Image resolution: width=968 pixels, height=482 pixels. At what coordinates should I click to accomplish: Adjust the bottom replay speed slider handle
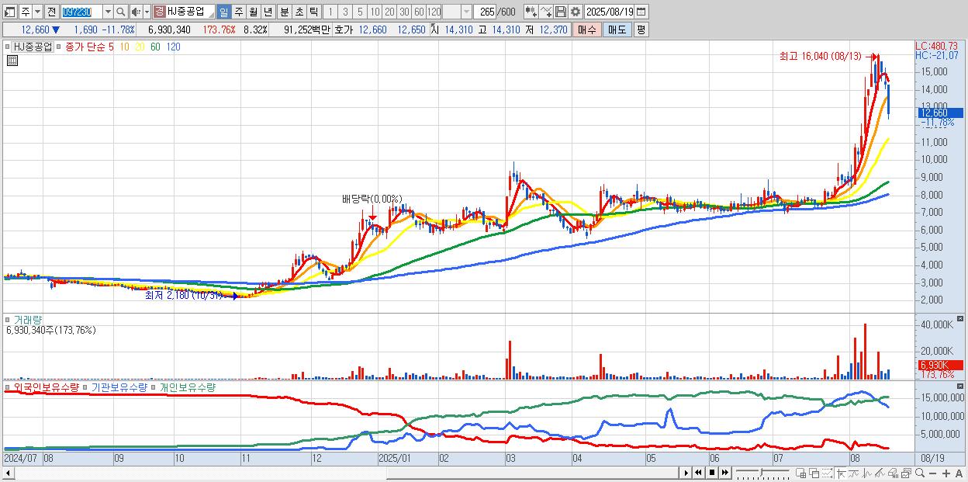tap(762, 472)
